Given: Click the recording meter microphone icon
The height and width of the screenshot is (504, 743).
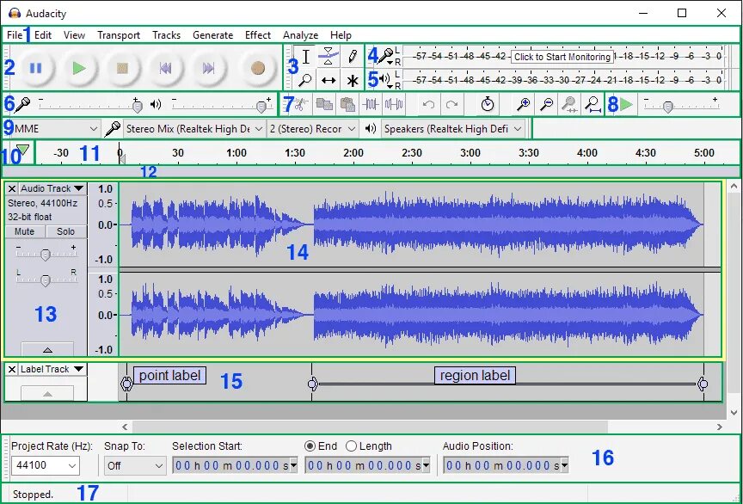Looking at the screenshot, I should 386,55.
